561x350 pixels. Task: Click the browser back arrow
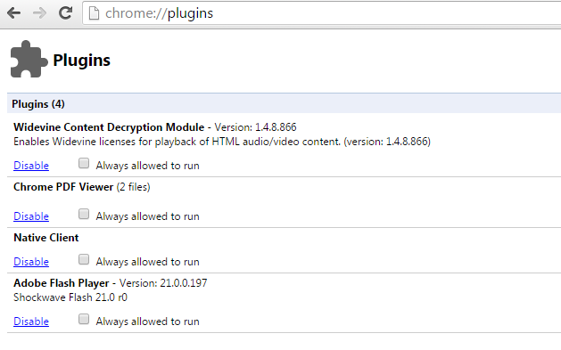[13, 13]
